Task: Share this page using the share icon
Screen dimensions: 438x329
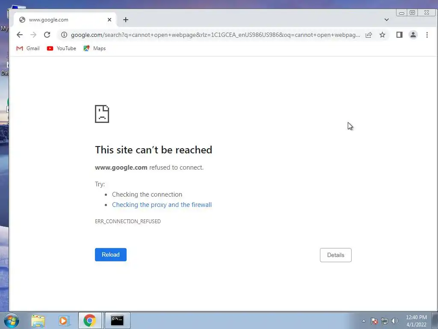Action: point(369,35)
